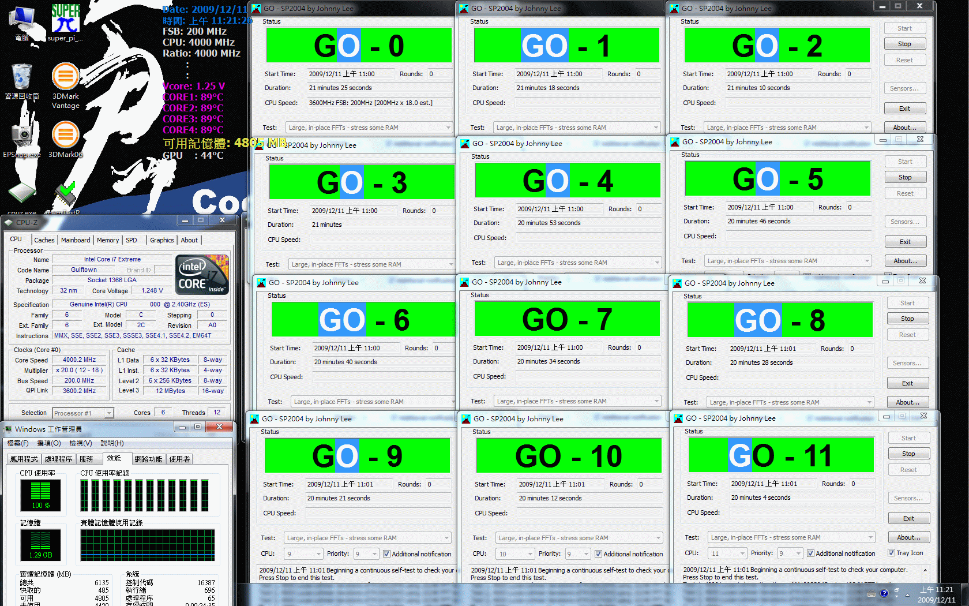The width and height of the screenshot is (969, 606).
Task: Click About in the GO-5 window
Action: (905, 261)
